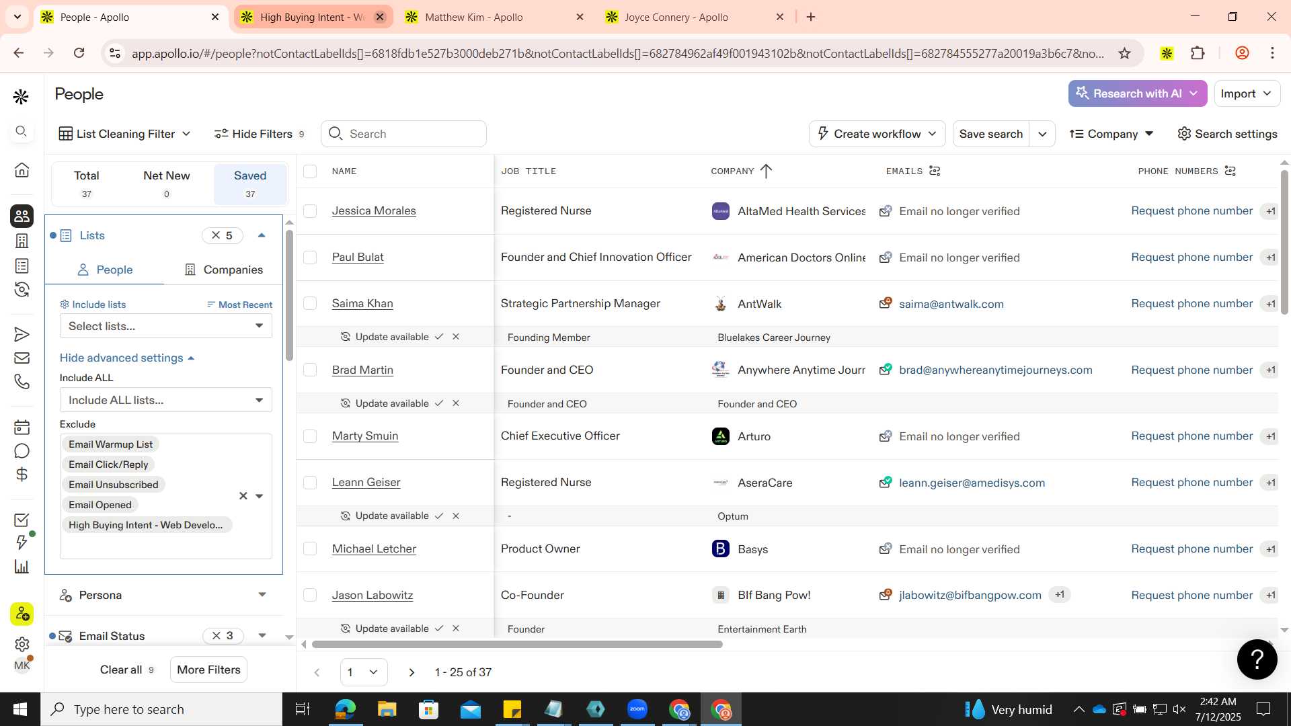Screen dimensions: 1291x726
Task: Open Conversations via chat bubble icon
Action: pos(22,451)
